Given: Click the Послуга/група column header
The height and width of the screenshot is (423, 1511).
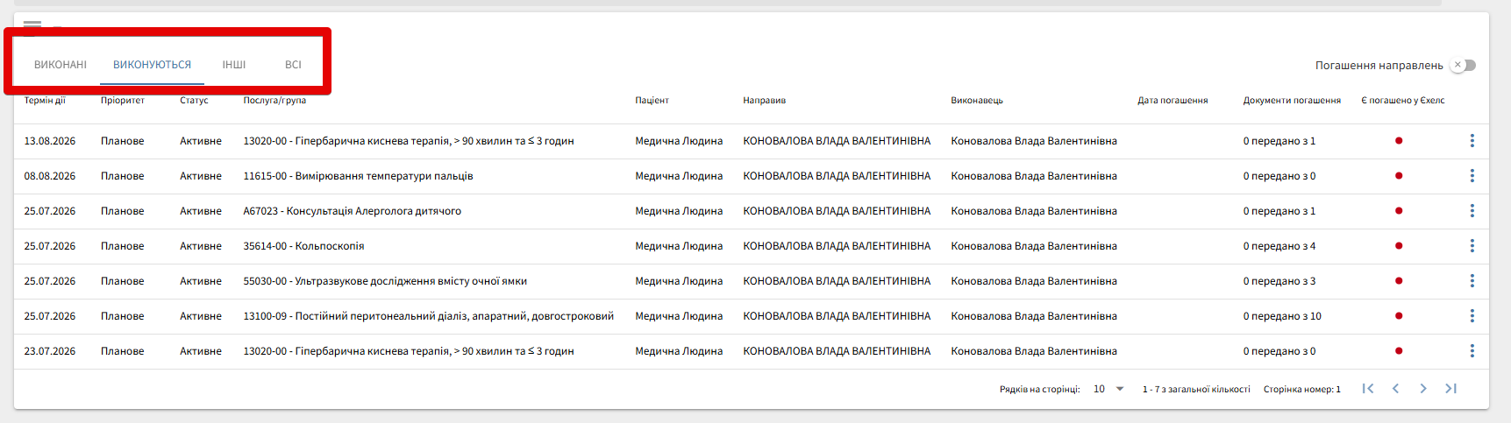Looking at the screenshot, I should (274, 101).
